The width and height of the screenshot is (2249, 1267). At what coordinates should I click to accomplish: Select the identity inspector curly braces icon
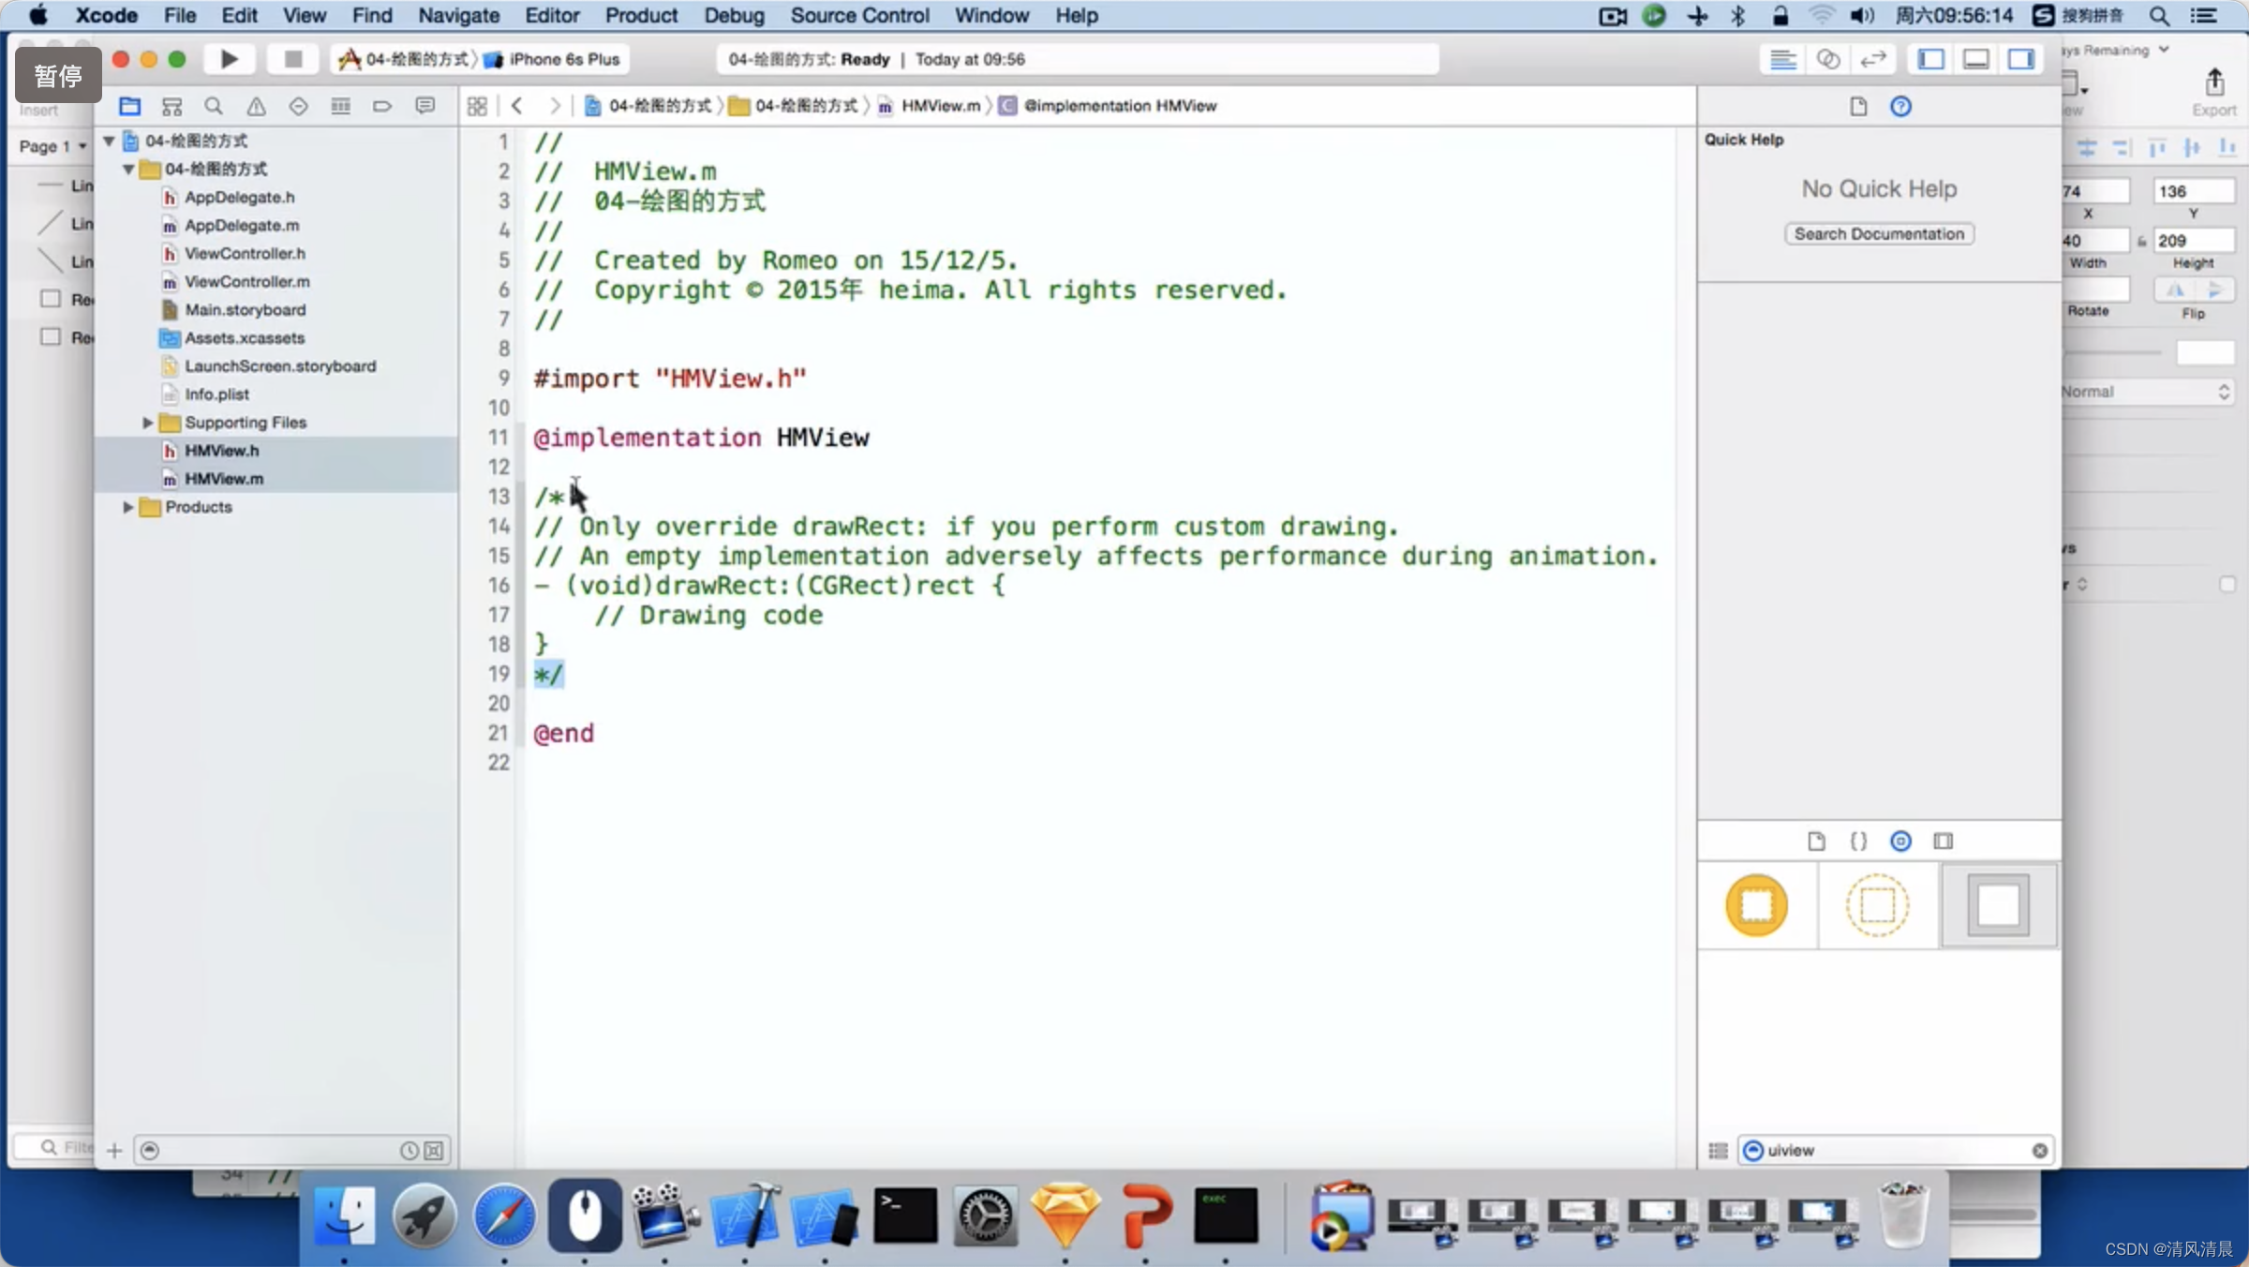(x=1860, y=841)
